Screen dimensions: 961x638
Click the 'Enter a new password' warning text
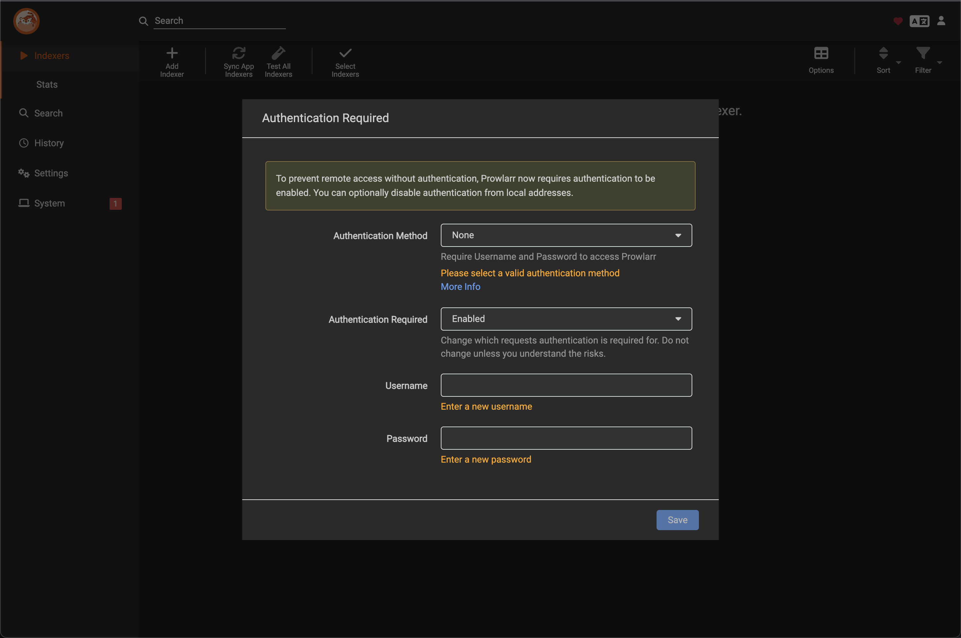pos(486,460)
